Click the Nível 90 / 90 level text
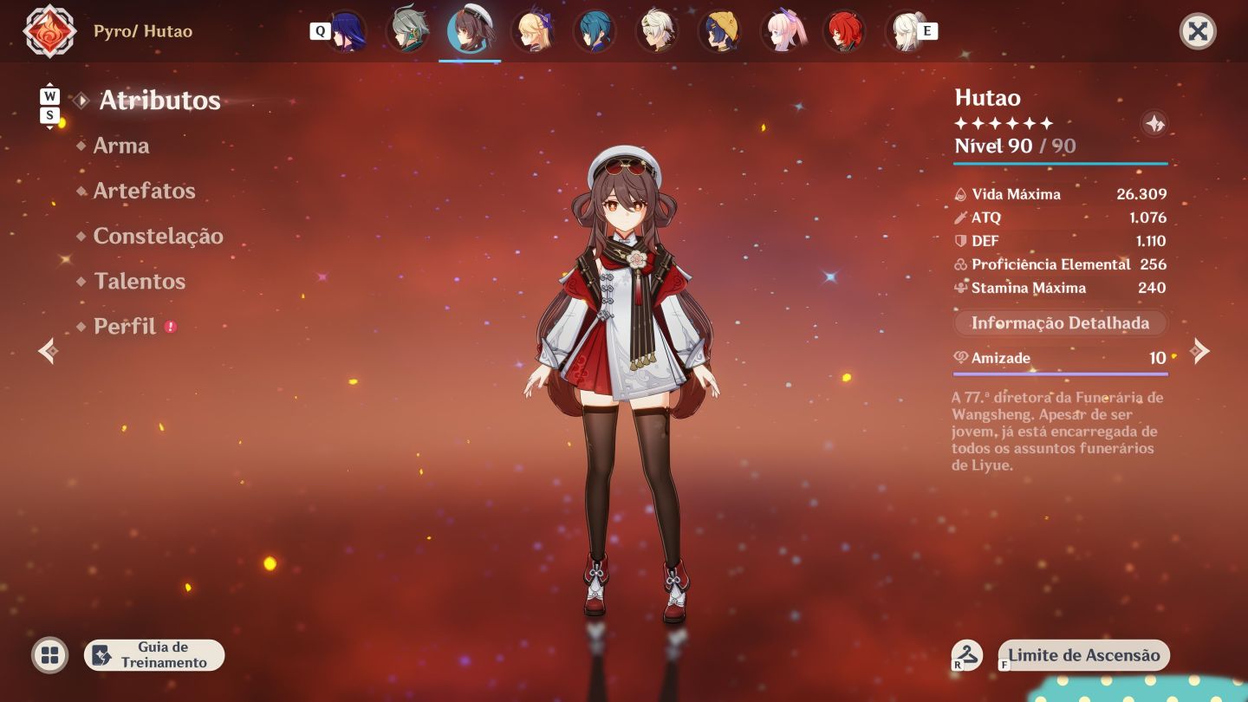This screenshot has height=702, width=1248. [1015, 146]
